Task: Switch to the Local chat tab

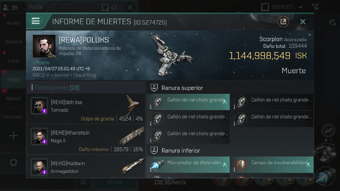Action: coord(13,61)
